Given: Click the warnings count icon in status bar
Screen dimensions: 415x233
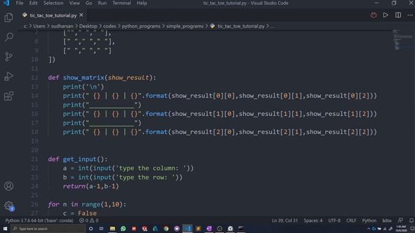Looking at the screenshot, I should pos(94,220).
